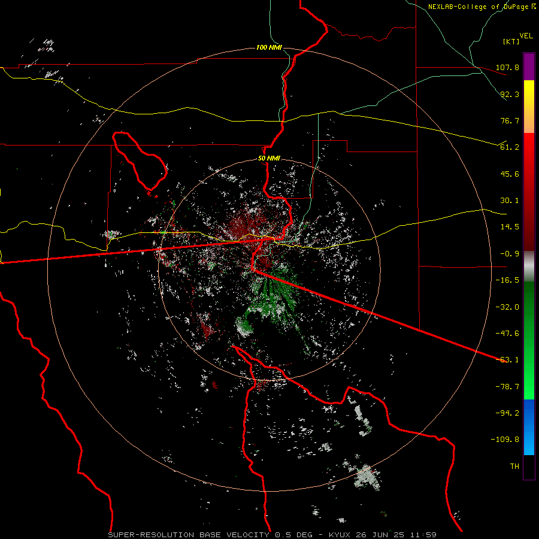Click the Super-Resolution Base Velocity caption text

click(272, 535)
